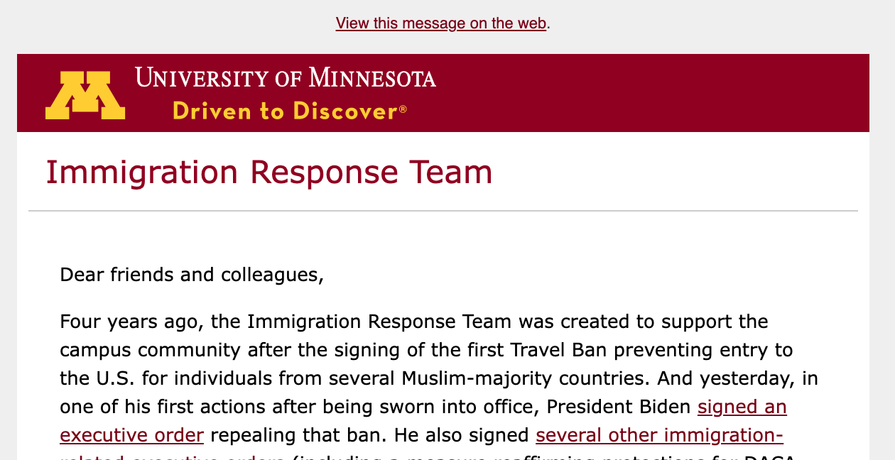The width and height of the screenshot is (895, 460).
Task: Click the University of Minnesota wordmark
Action: click(286, 78)
